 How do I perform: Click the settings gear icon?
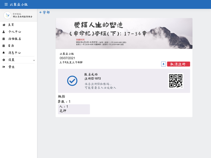(4, 60)
